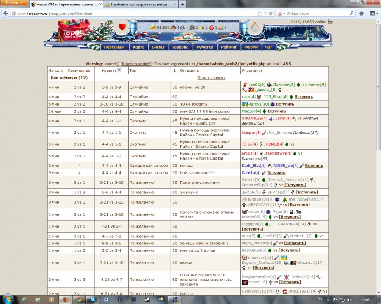381x304 pixels.
Task: Switch to the HeroesWM.ru tab
Action: click(x=66, y=4)
